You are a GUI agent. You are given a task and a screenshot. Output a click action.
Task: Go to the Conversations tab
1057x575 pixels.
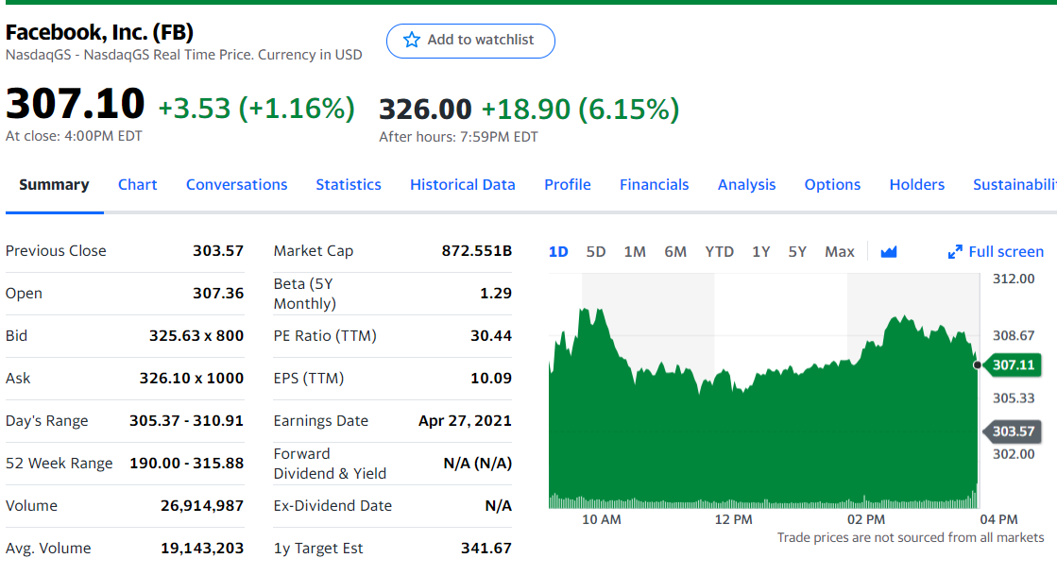[x=236, y=185]
